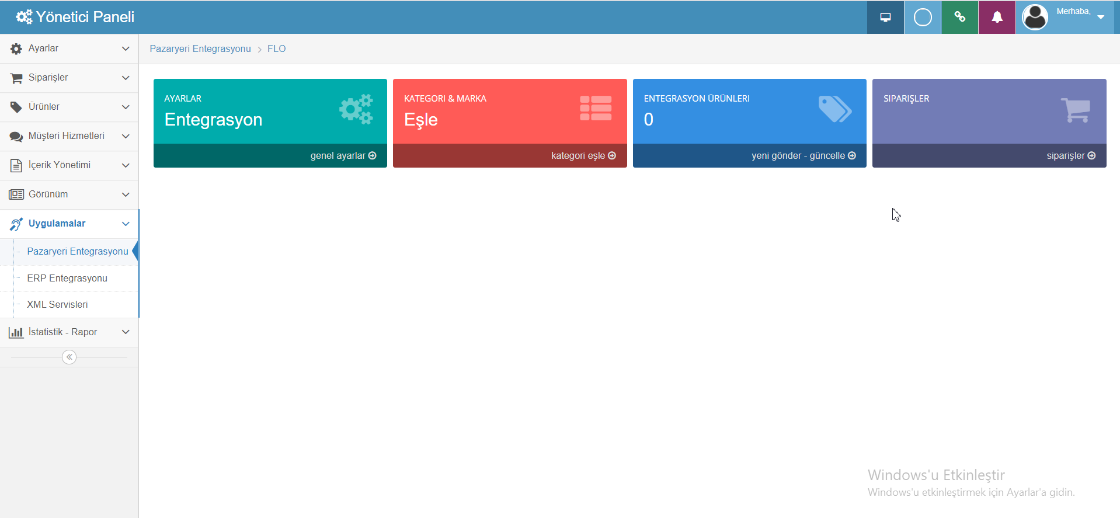This screenshot has width=1120, height=518.
Task: Click the Müşteri Hizmetleri chat bubbles icon
Action: coord(16,137)
